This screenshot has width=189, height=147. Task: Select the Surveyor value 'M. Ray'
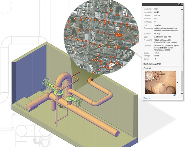(157, 34)
